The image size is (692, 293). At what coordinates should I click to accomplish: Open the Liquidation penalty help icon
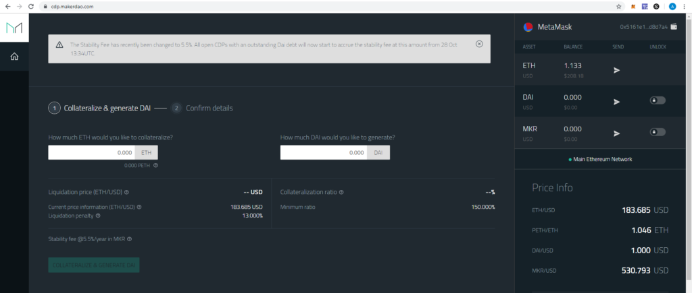pos(98,216)
